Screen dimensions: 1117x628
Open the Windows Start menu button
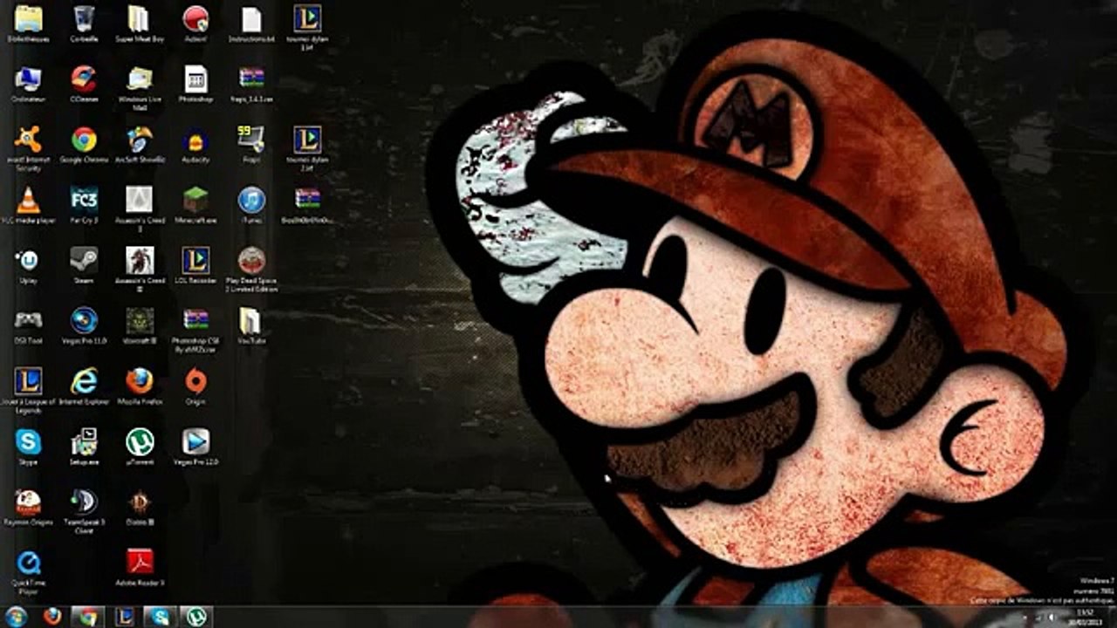click(x=16, y=617)
